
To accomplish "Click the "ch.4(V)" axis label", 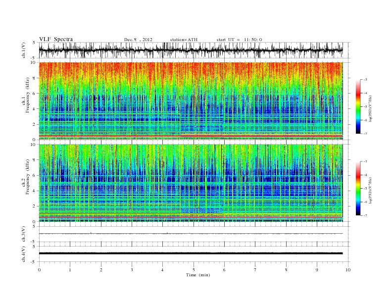I will (24, 254).
